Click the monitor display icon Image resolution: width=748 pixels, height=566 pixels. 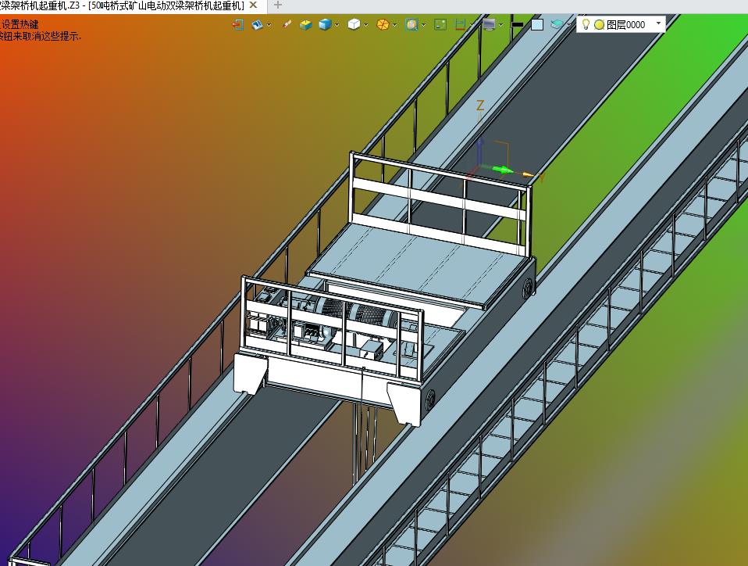click(x=489, y=24)
